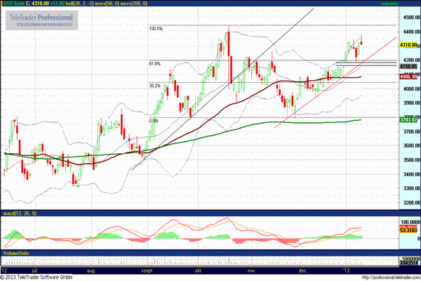
Task: Click the 'okt.' month on time axis
Action: point(198,269)
